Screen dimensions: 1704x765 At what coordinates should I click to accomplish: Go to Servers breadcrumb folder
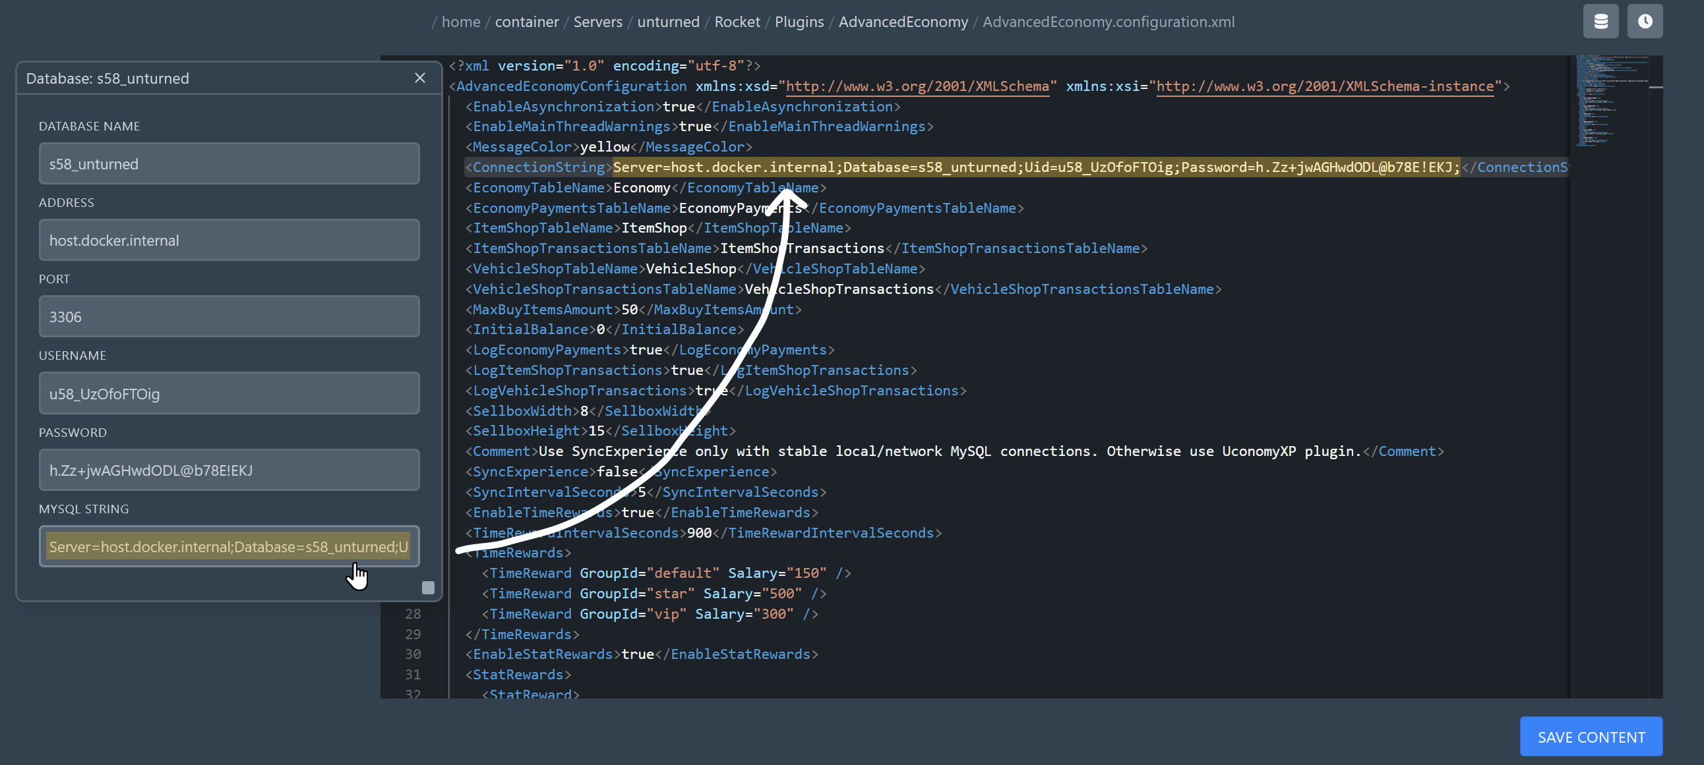pyautogui.click(x=597, y=22)
